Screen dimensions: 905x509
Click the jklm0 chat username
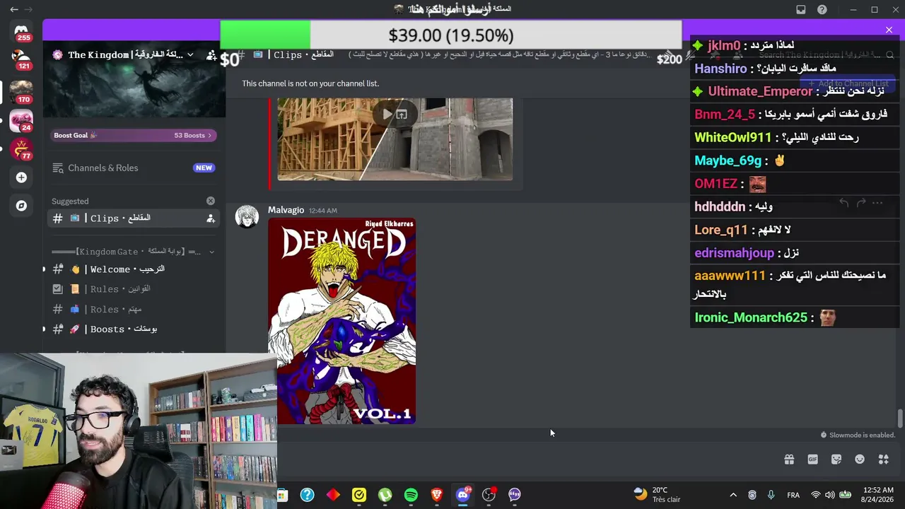(x=724, y=46)
